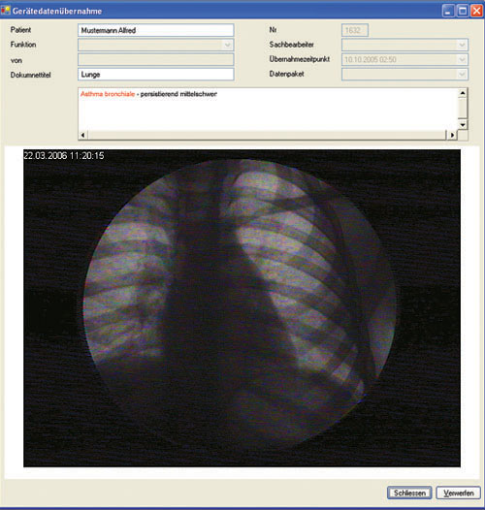
Task: Open the Funktion dropdown arrow
Action: point(228,45)
